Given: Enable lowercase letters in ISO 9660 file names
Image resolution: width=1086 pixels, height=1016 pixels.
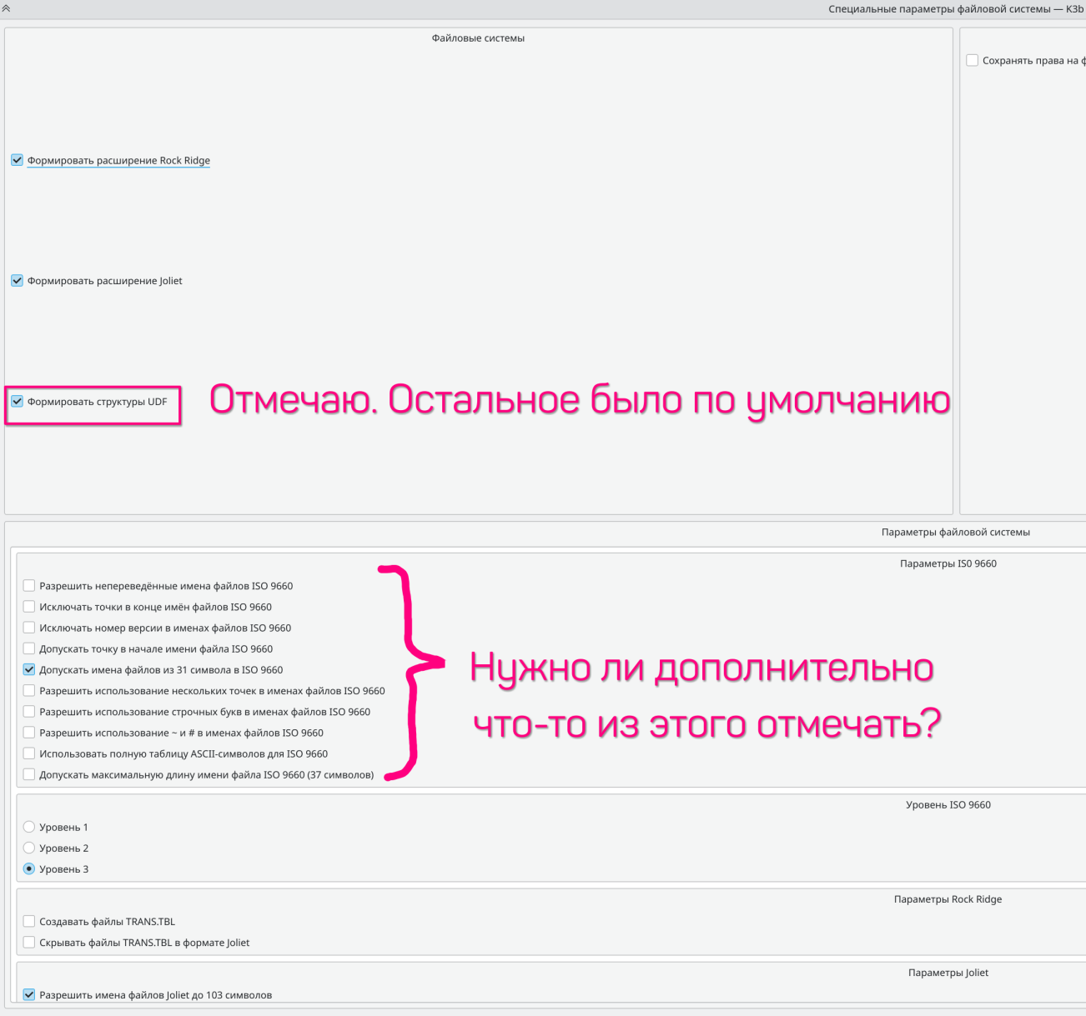Looking at the screenshot, I should [29, 712].
